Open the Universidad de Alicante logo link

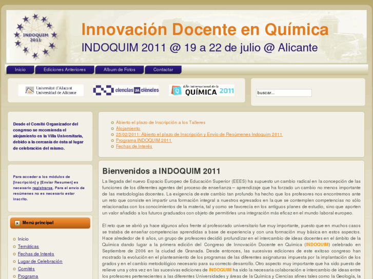point(51,90)
